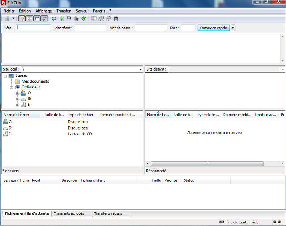Click the cancel current operation icon
Image resolution: width=286 pixels, height=226 pixels.
click(69, 18)
